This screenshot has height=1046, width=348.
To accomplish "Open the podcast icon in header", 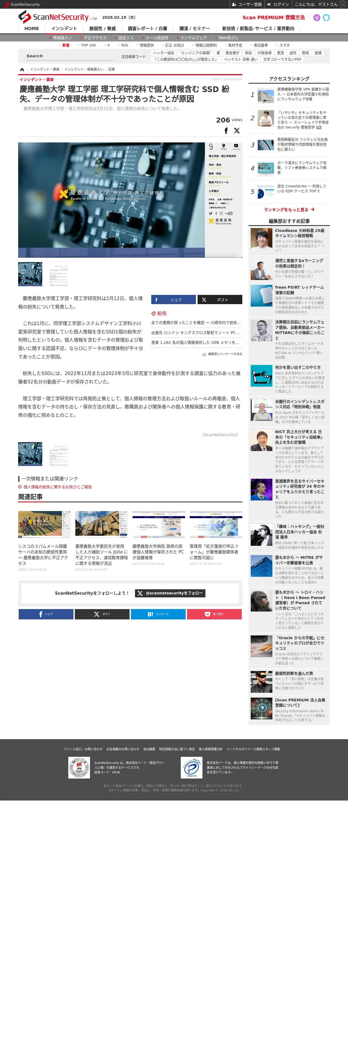I will click(317, 17).
